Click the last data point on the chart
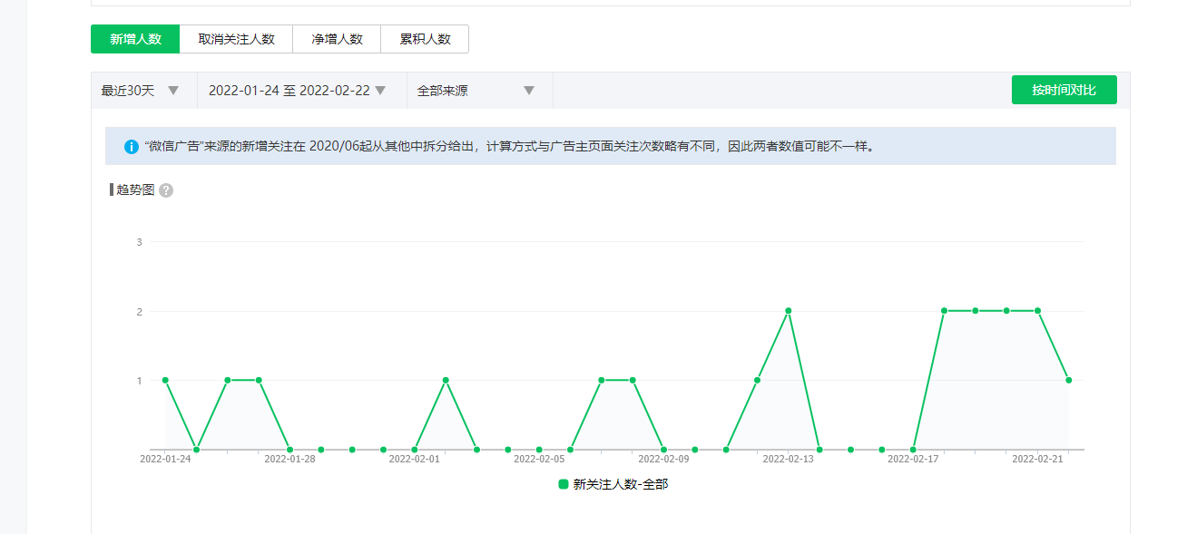Screen dimensions: 1177x534 tap(1069, 380)
